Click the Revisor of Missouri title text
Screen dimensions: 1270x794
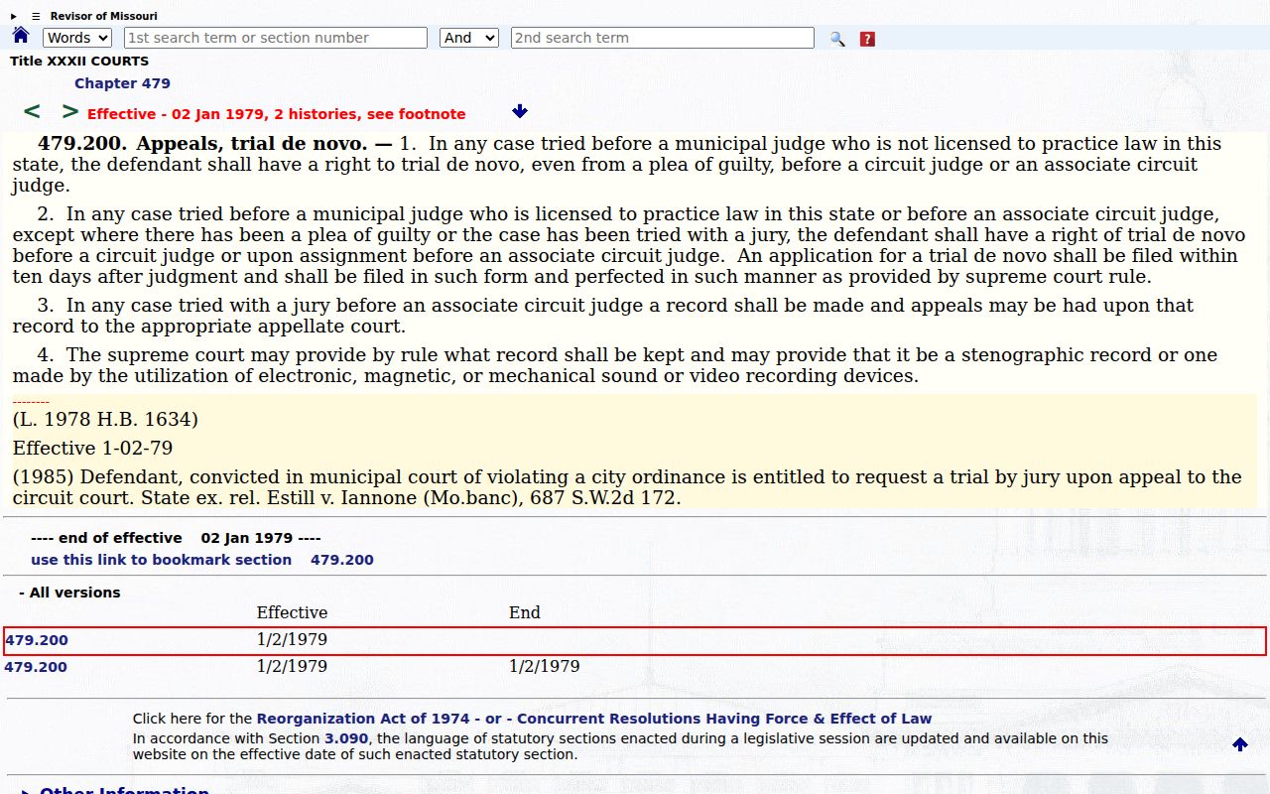pyautogui.click(x=104, y=16)
